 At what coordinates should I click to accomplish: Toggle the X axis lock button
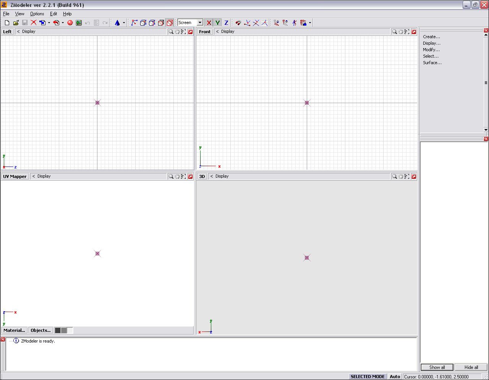[209, 23]
